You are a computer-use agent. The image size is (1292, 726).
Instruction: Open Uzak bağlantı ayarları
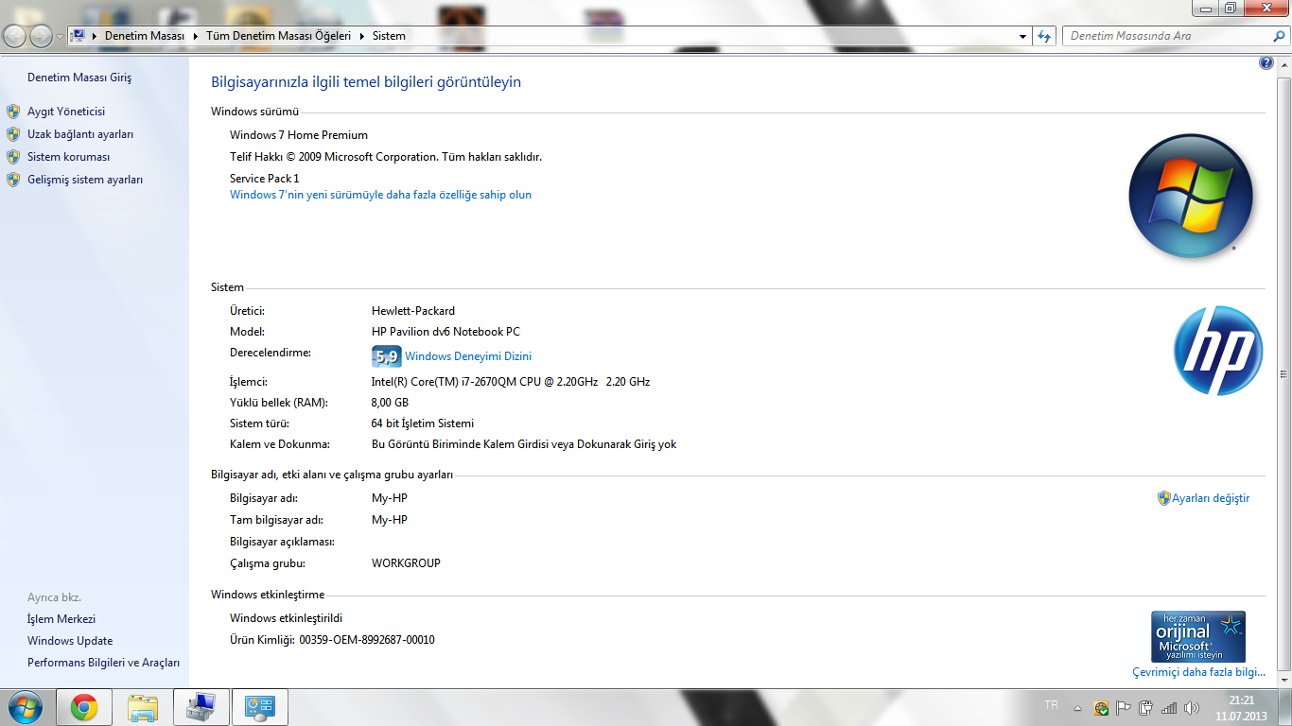[x=80, y=134]
